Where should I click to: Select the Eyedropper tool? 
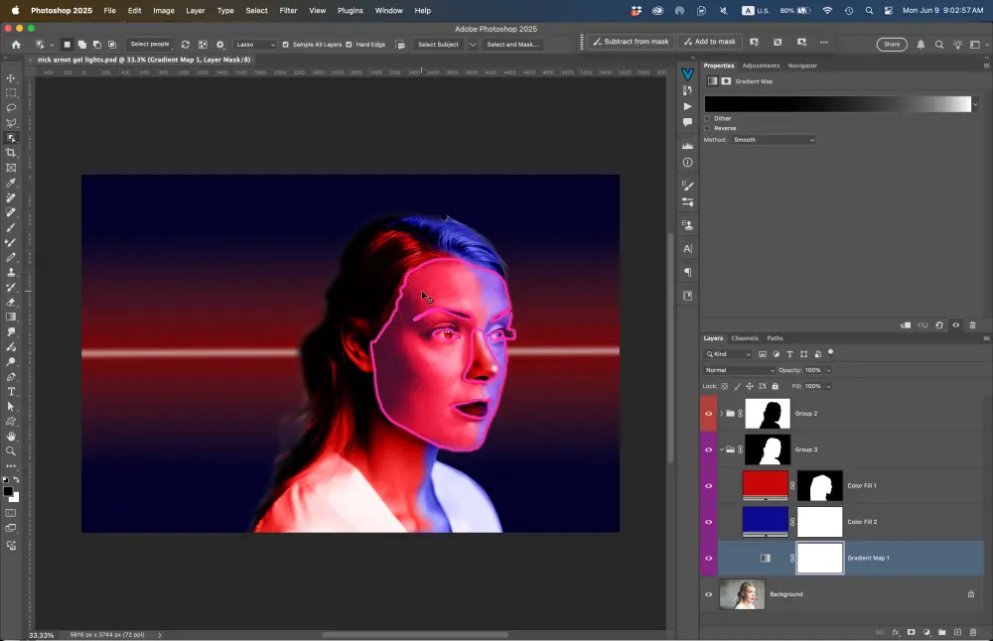11,183
